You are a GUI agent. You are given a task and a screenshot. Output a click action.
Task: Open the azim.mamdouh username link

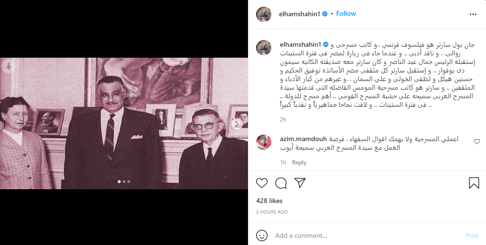[303, 139]
